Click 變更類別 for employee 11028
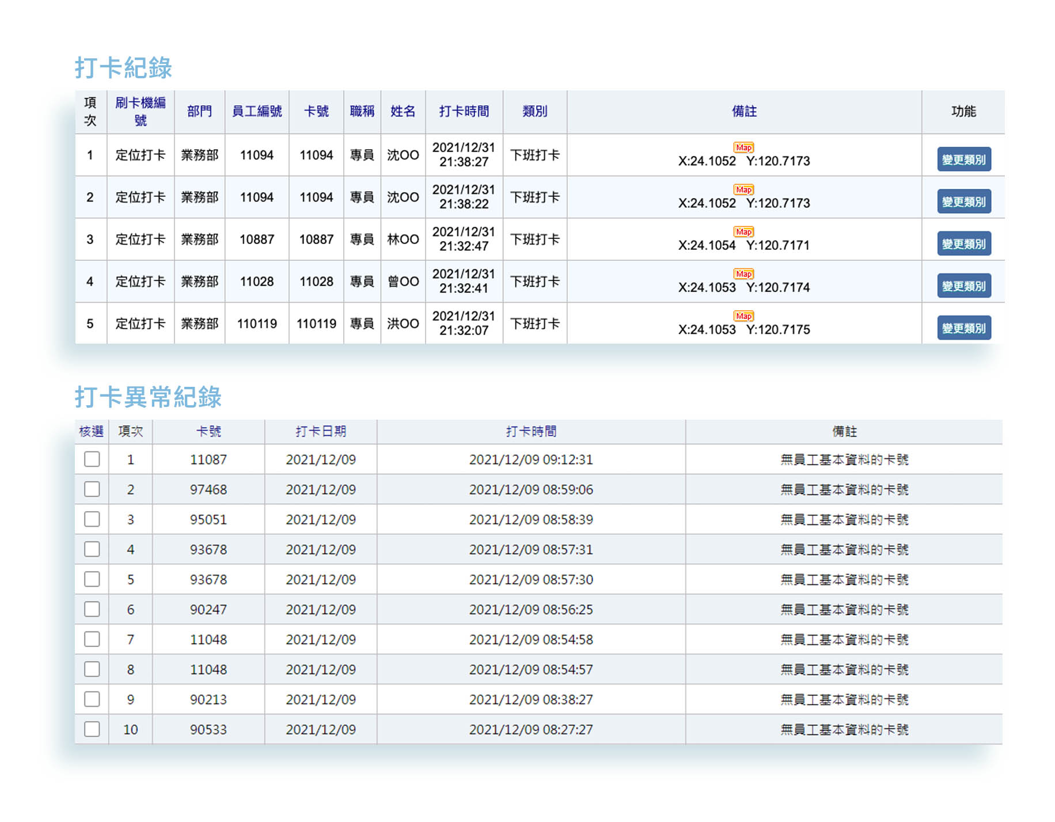The height and width of the screenshot is (822, 1055). pos(963,286)
